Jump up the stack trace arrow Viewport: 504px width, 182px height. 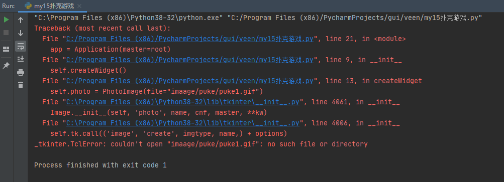click(x=21, y=20)
